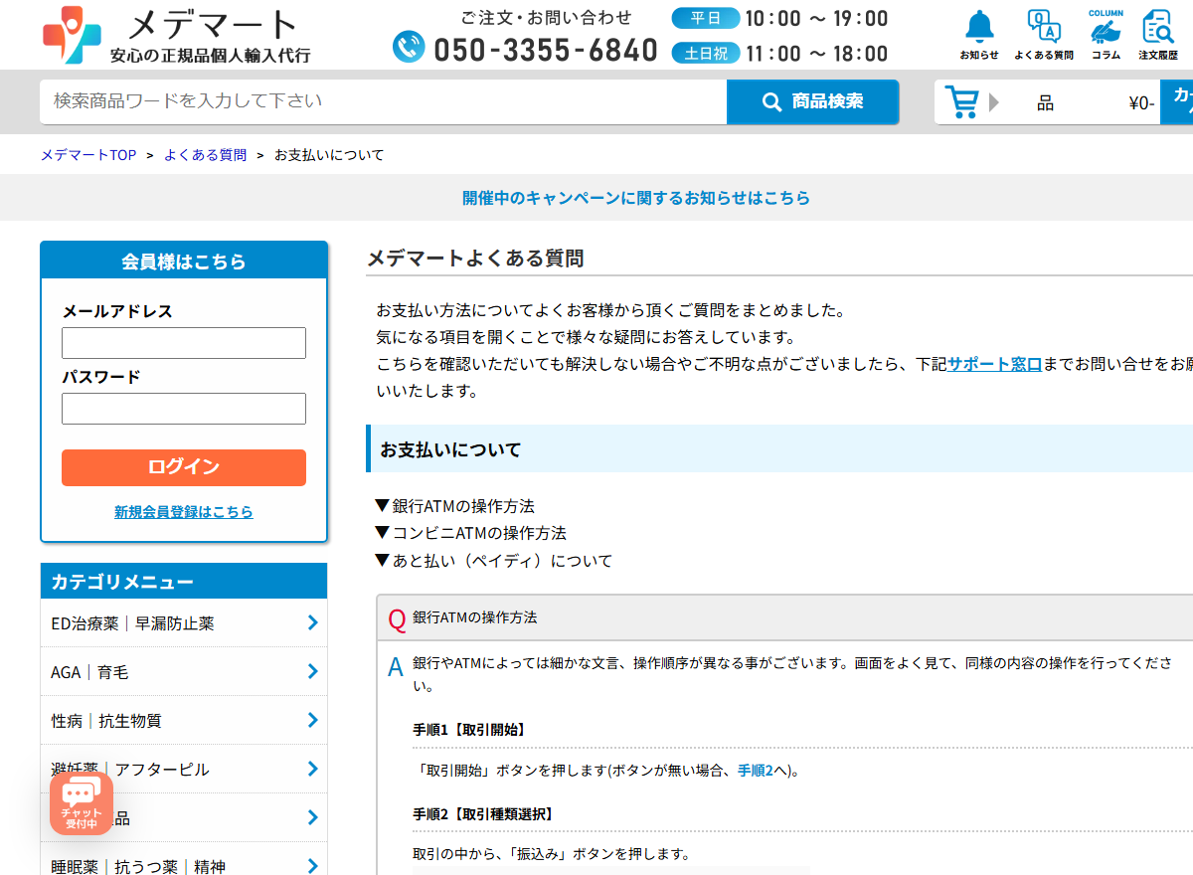The image size is (1193, 875).
Task: Jump to ▼コンビニATMの操作方法 anchor
Action: (x=470, y=533)
